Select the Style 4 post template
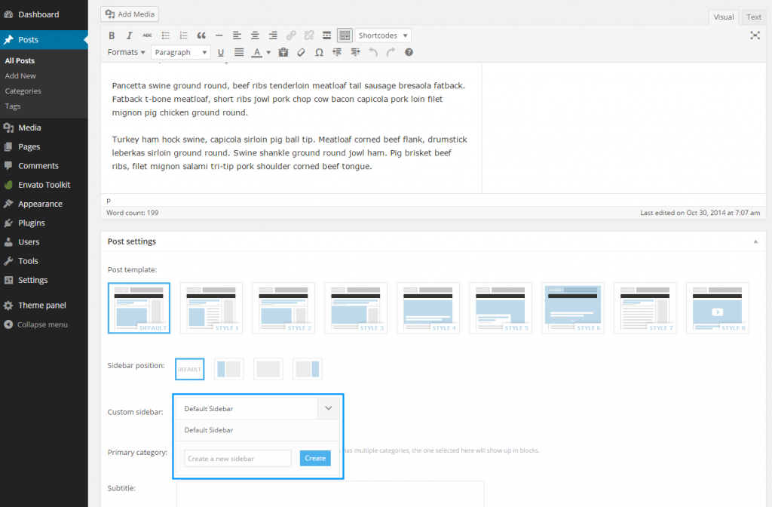This screenshot has width=772, height=507. tap(427, 308)
